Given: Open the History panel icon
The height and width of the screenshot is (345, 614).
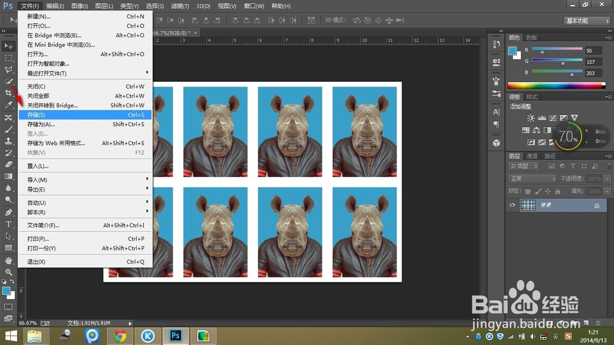Looking at the screenshot, I should pos(497,44).
